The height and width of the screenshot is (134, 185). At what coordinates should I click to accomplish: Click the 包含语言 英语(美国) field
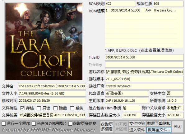127,93
